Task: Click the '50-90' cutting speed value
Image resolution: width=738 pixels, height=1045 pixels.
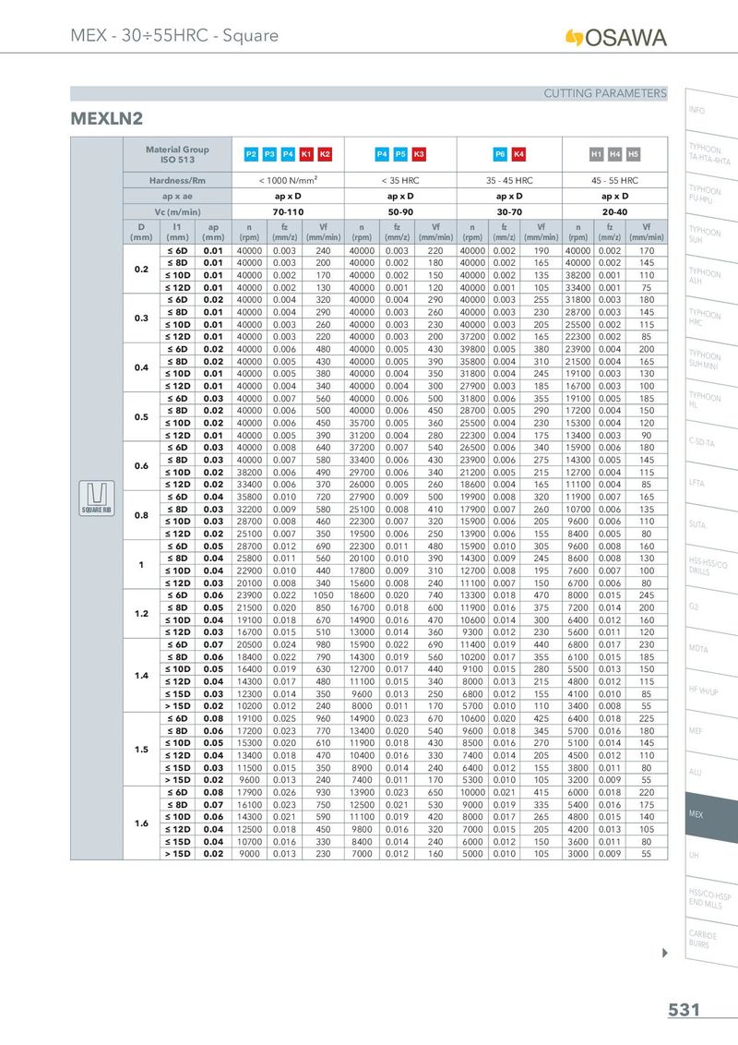Action: click(400, 212)
